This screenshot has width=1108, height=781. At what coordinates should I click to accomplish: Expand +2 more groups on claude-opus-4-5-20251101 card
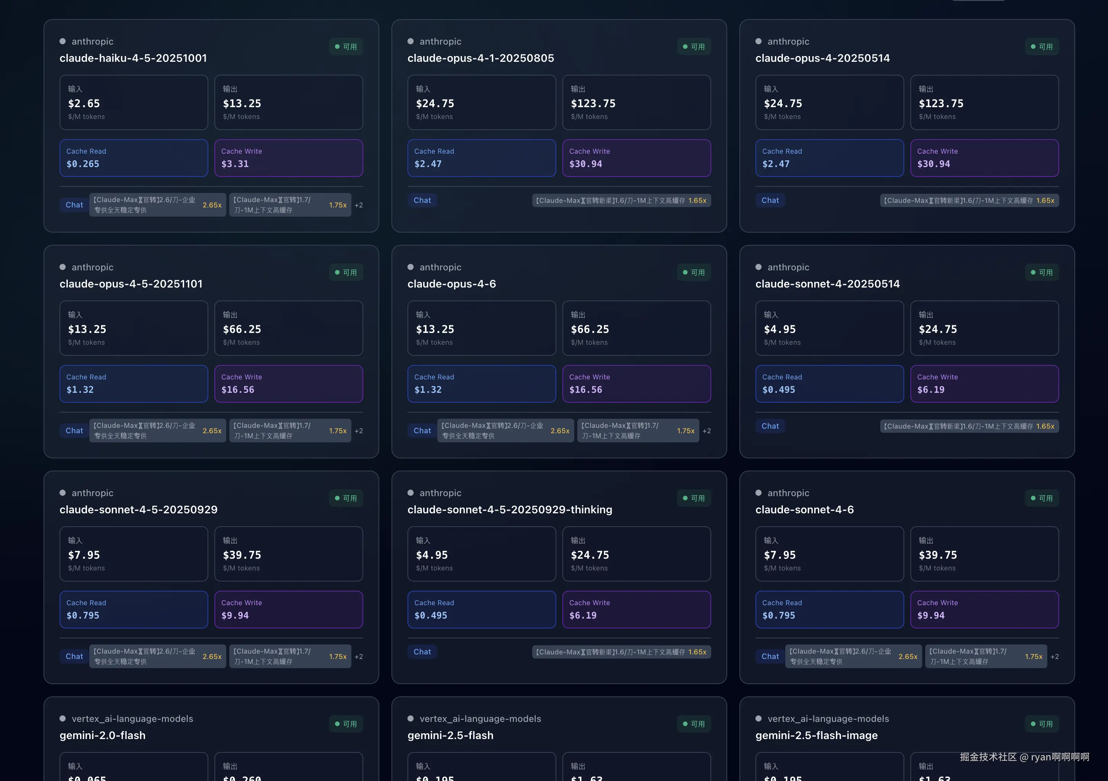359,431
